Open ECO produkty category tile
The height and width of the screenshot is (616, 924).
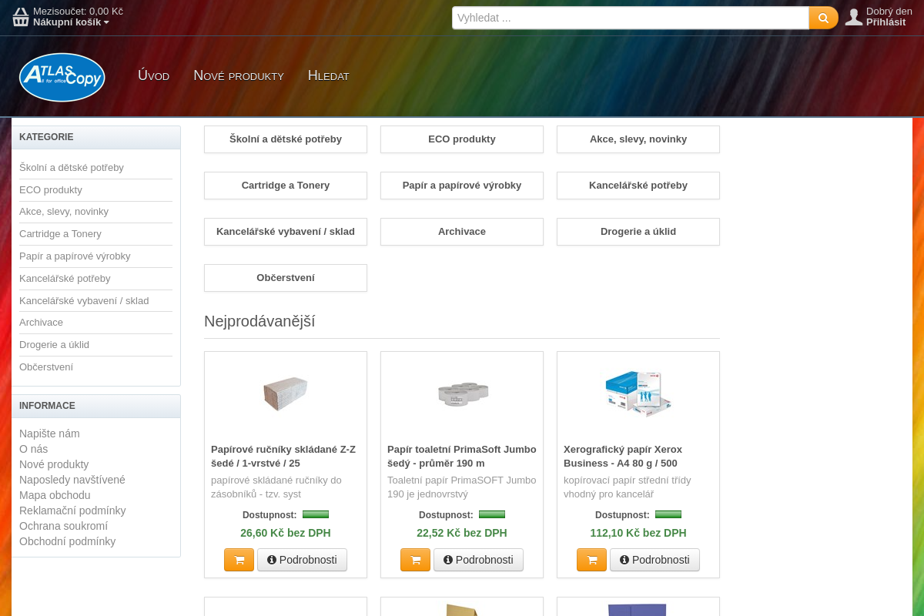click(x=462, y=139)
